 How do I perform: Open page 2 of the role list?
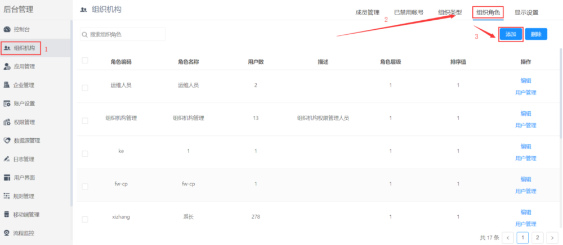point(537,238)
